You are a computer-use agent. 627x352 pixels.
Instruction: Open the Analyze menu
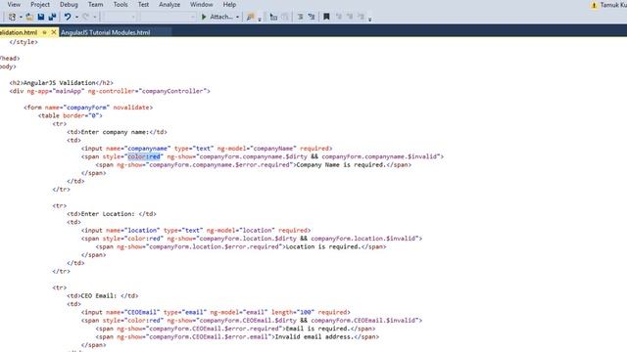[169, 4]
